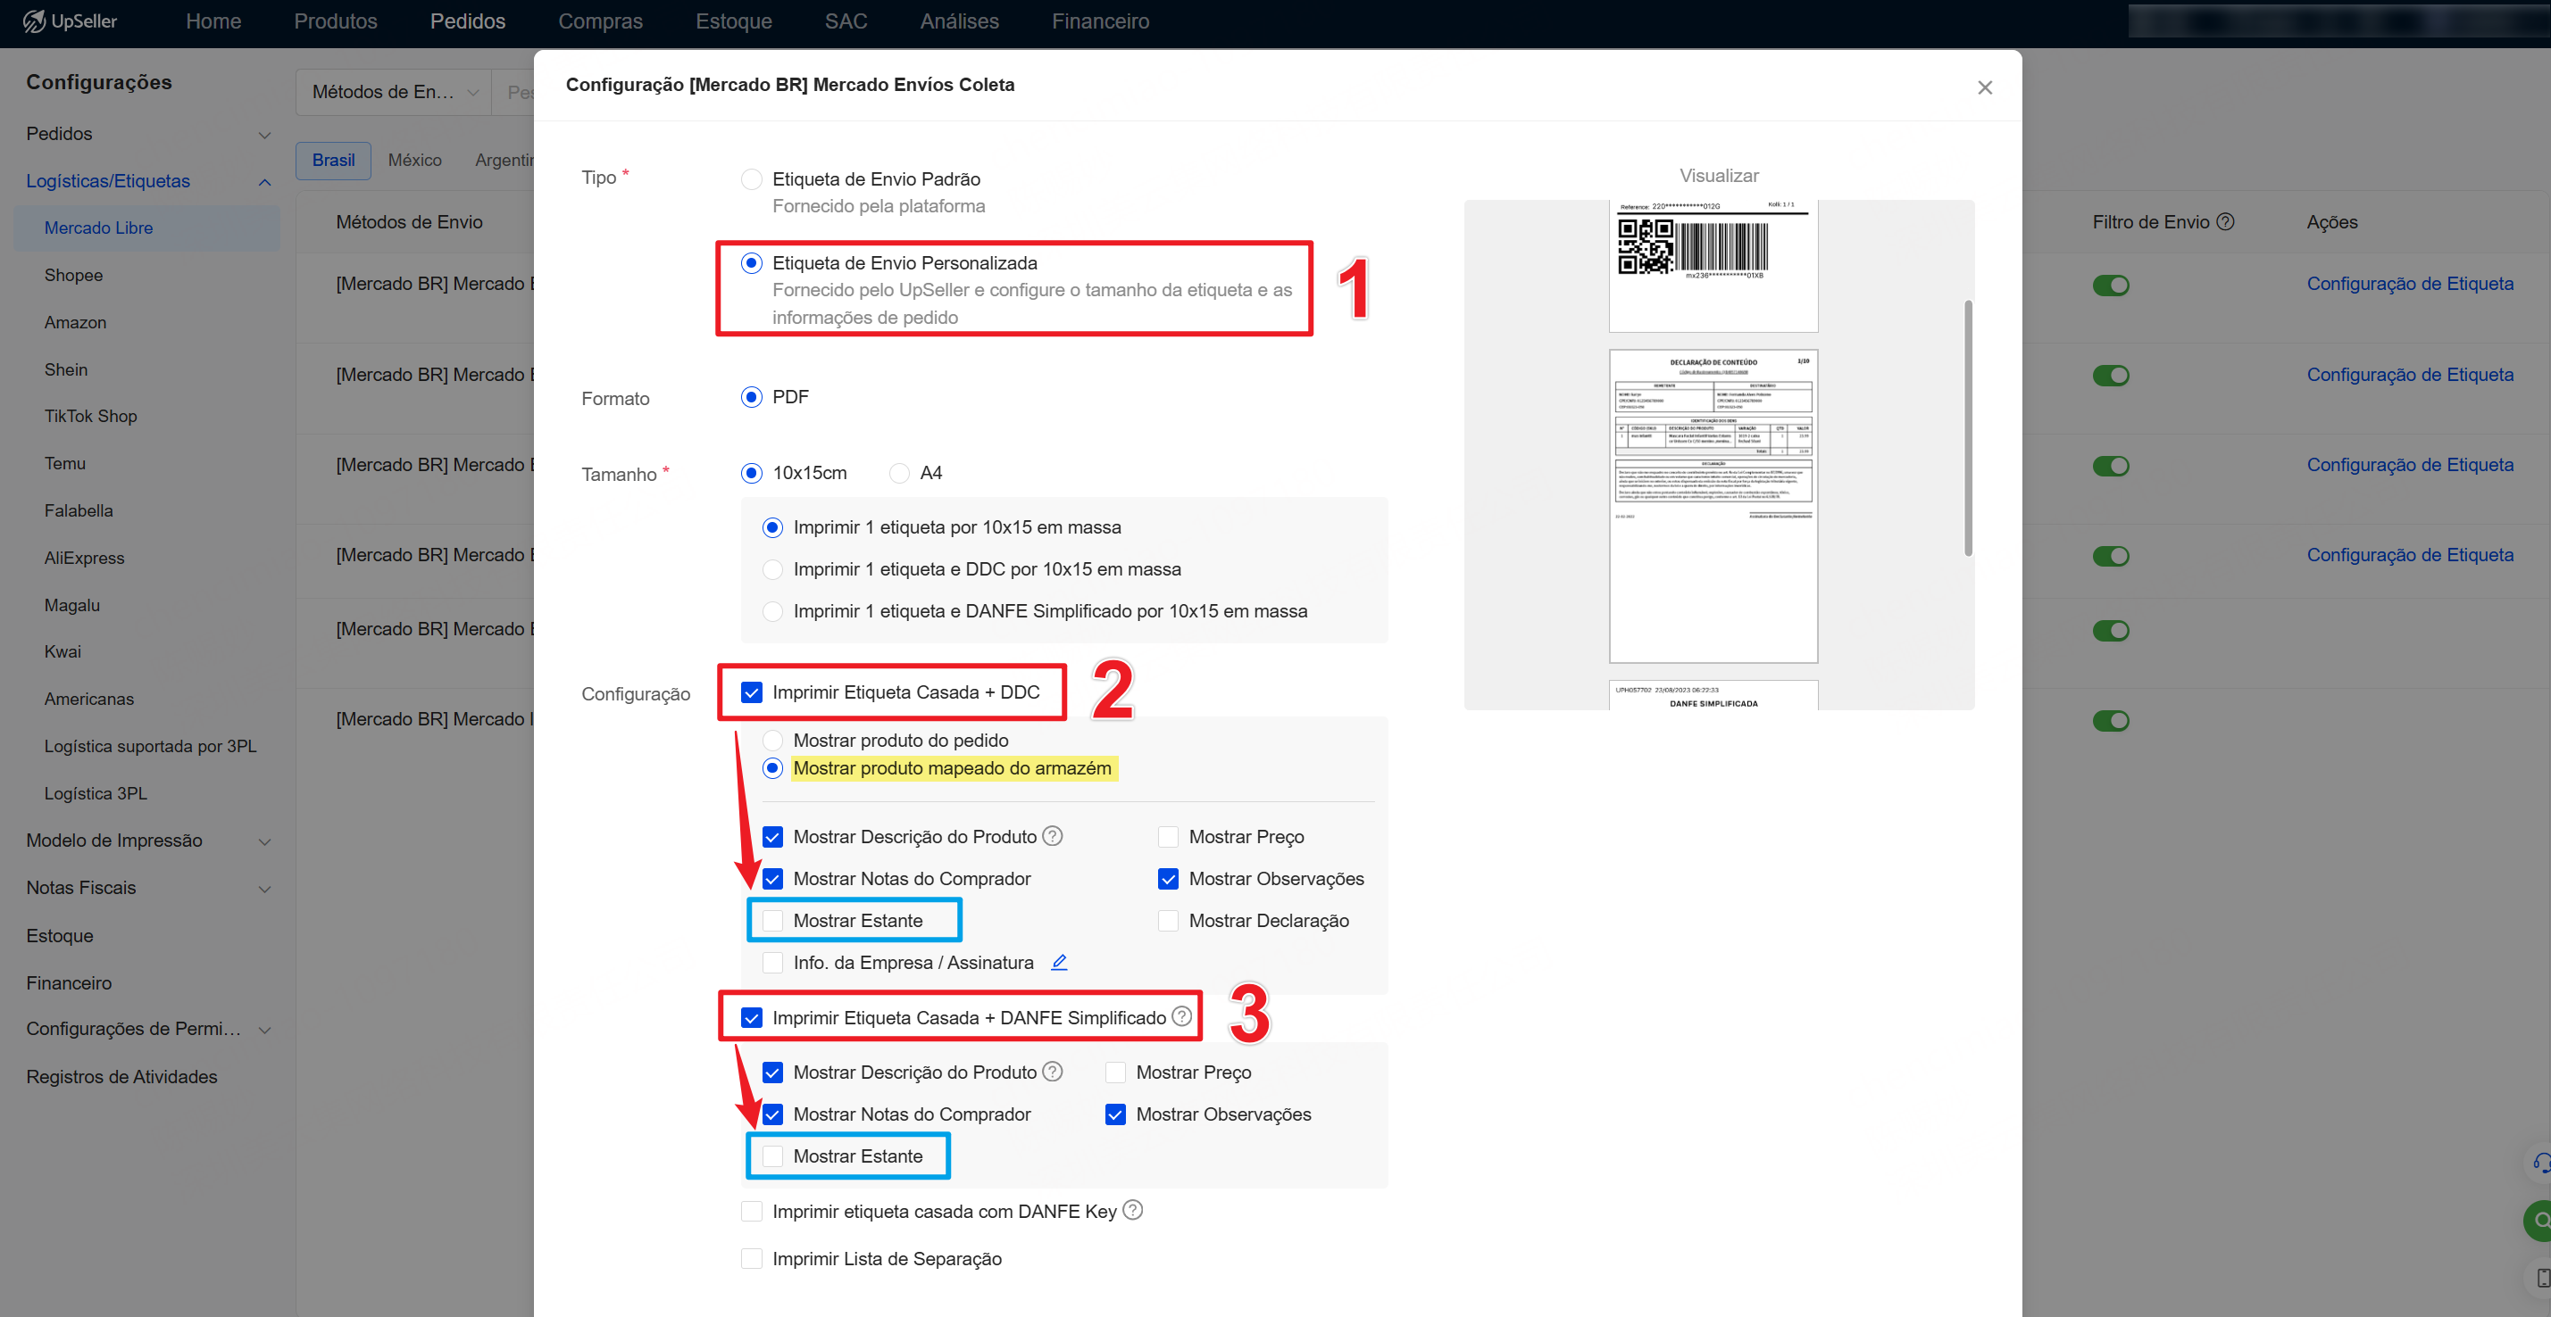Turn off the first Filtro de Envio toggle
Image resolution: width=2551 pixels, height=1317 pixels.
[2110, 285]
